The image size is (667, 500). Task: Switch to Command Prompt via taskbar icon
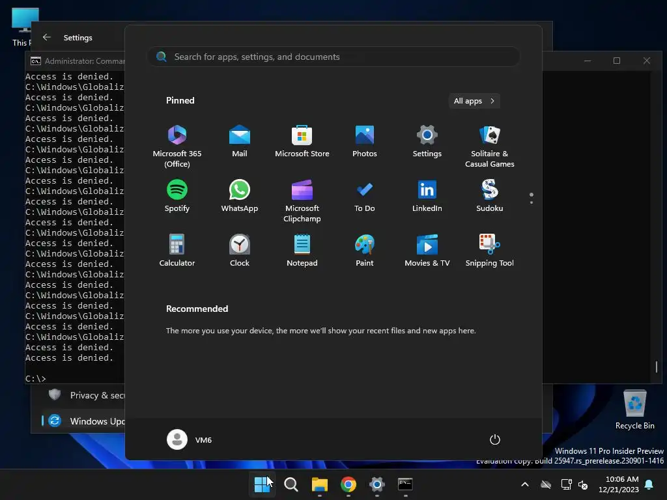(405, 484)
